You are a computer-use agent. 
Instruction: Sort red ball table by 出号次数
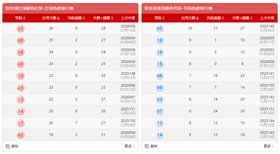click(51, 18)
